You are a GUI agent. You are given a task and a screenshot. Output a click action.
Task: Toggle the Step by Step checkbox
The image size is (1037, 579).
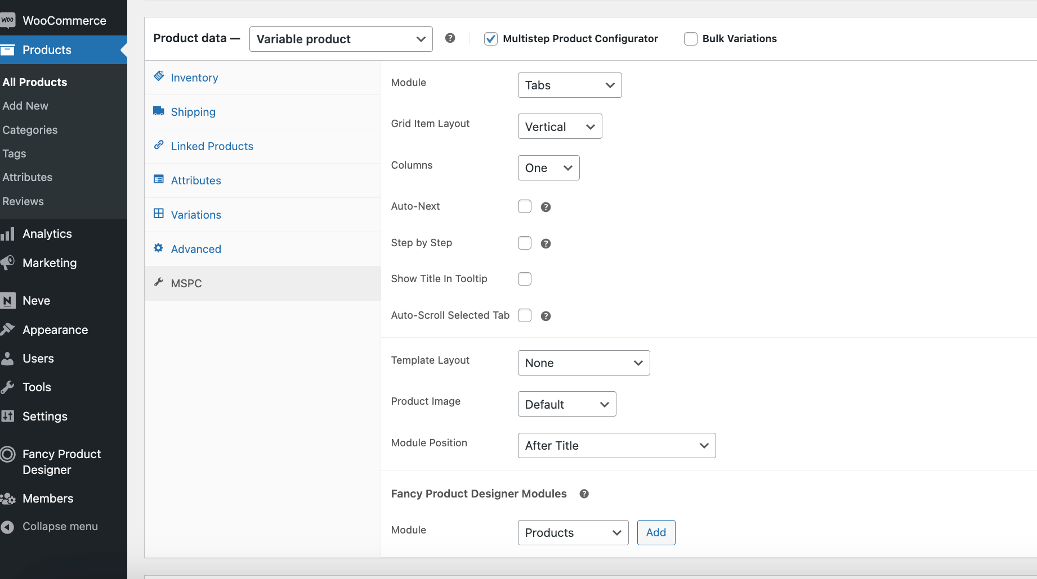pos(525,243)
